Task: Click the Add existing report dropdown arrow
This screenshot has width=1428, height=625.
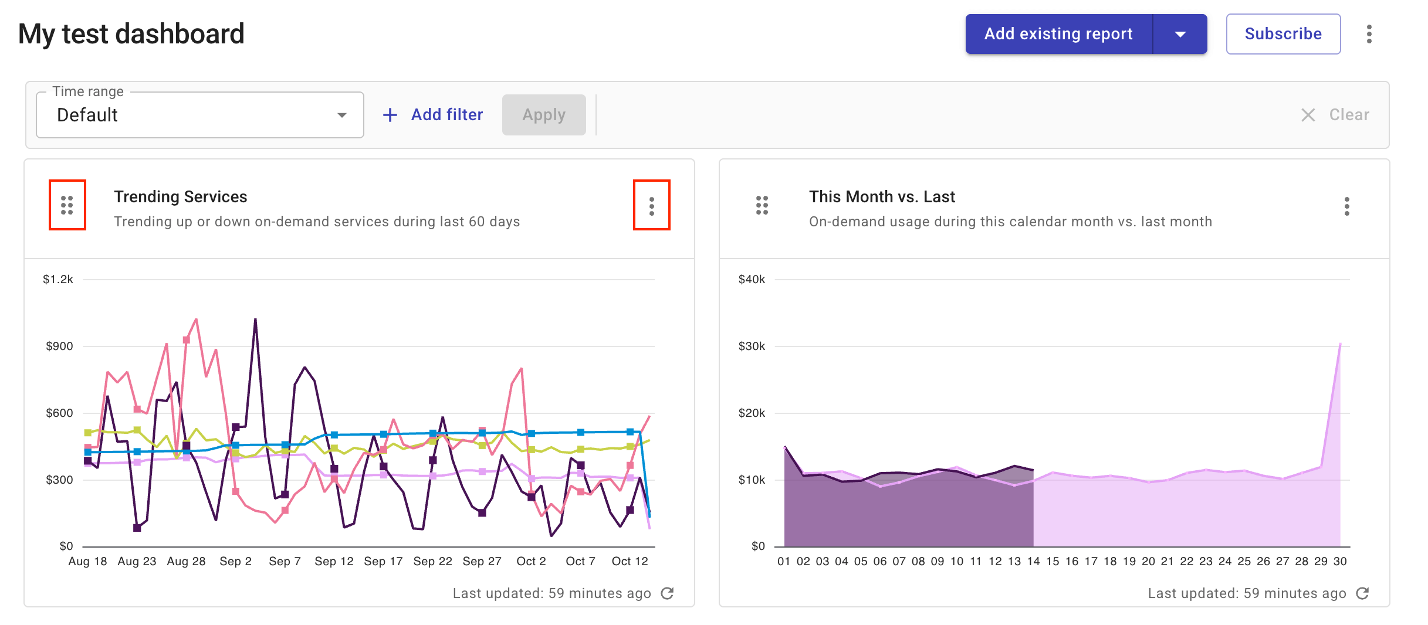Action: click(1180, 33)
